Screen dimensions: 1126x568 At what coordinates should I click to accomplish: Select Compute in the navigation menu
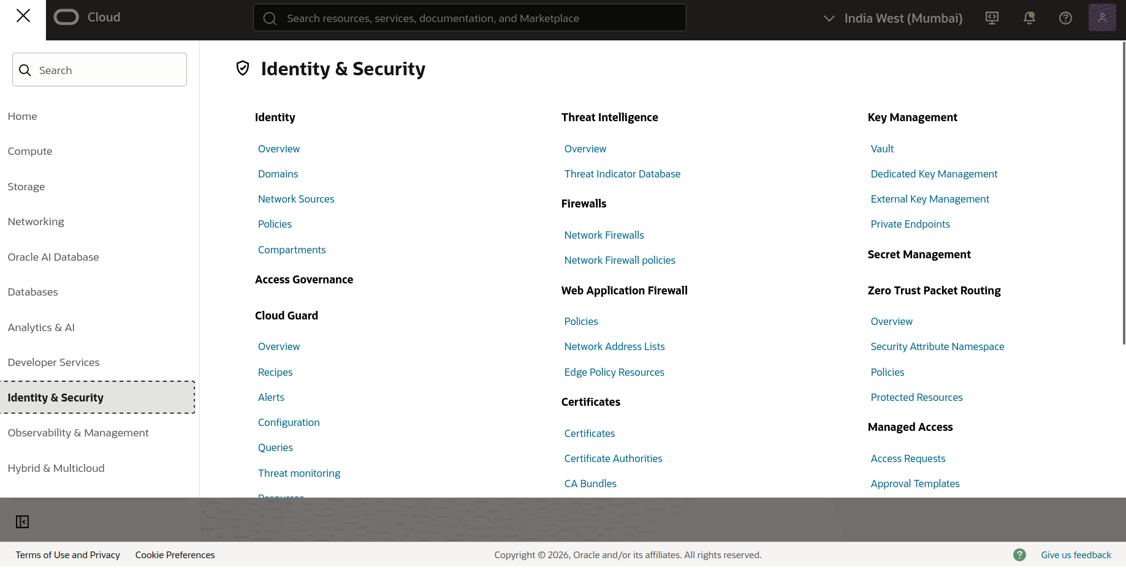[x=30, y=151]
